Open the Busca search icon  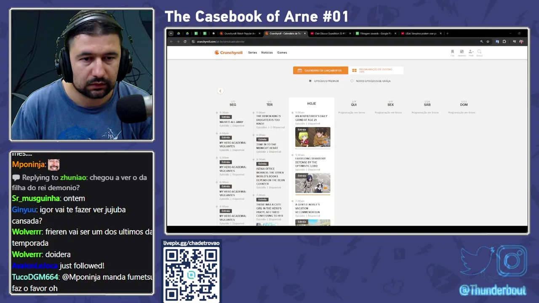(479, 53)
